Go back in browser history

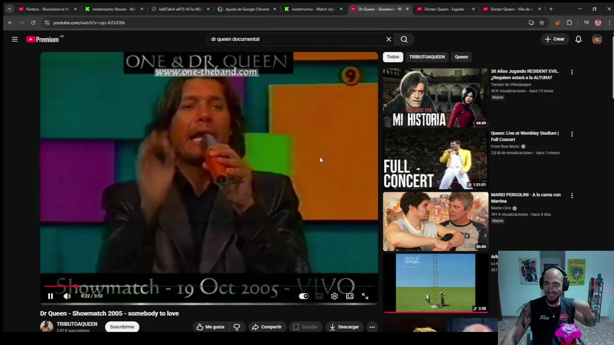10,23
